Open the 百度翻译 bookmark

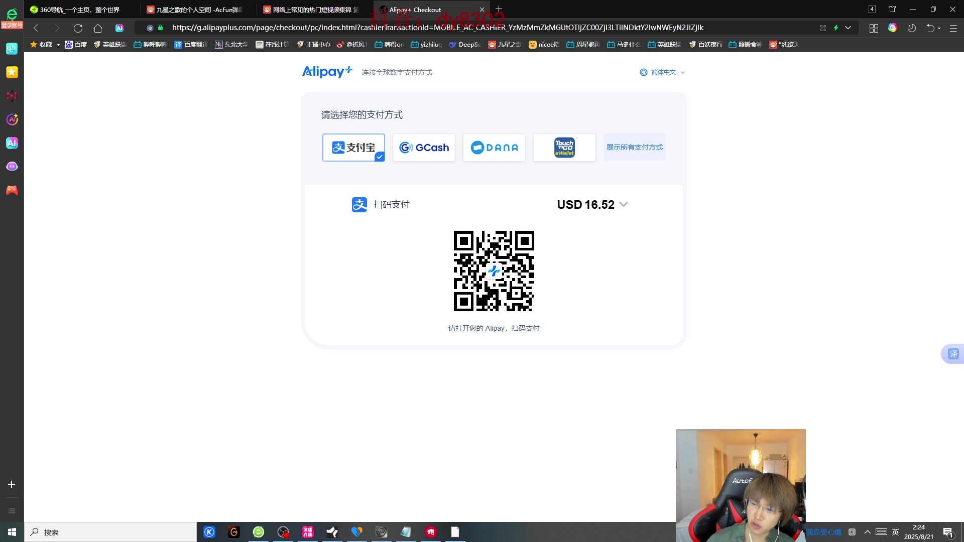pos(191,45)
